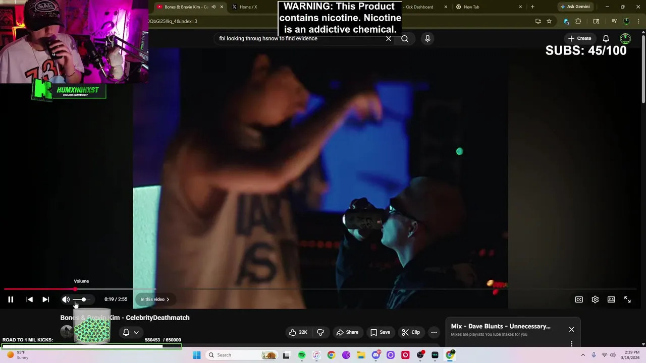Enter full screen mode

pos(627,299)
